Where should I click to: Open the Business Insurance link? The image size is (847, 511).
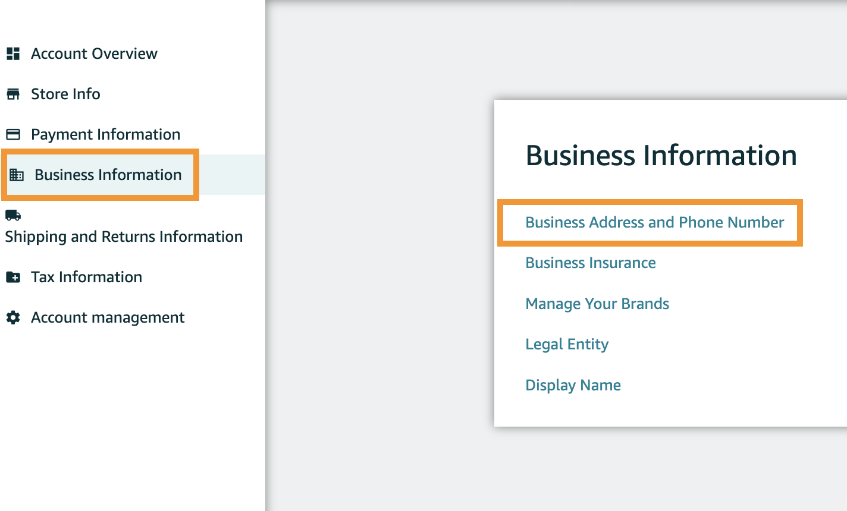point(590,263)
